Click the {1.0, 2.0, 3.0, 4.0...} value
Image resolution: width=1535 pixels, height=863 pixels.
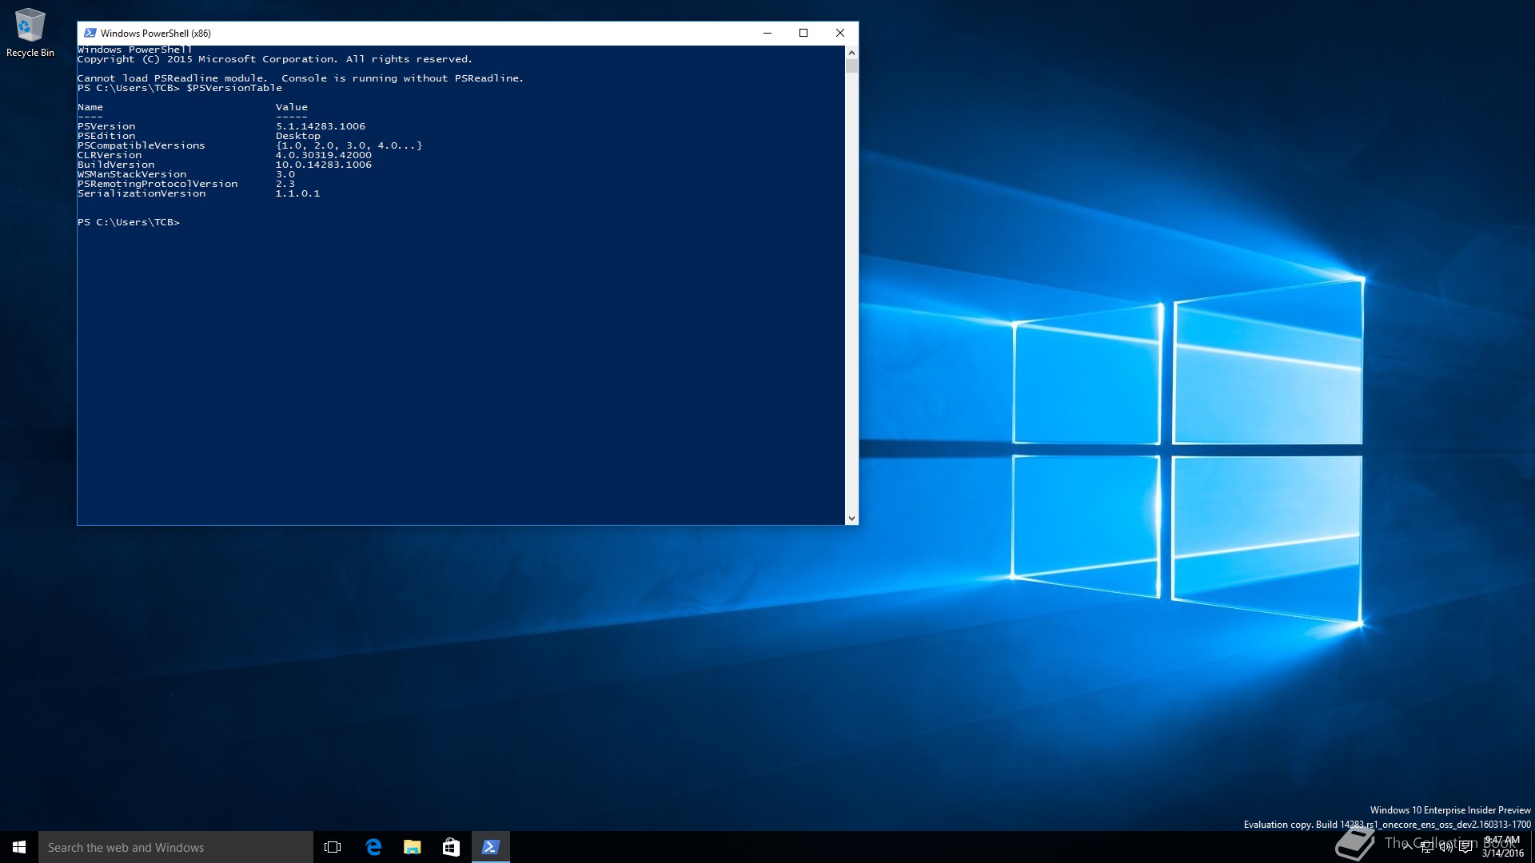pos(349,145)
